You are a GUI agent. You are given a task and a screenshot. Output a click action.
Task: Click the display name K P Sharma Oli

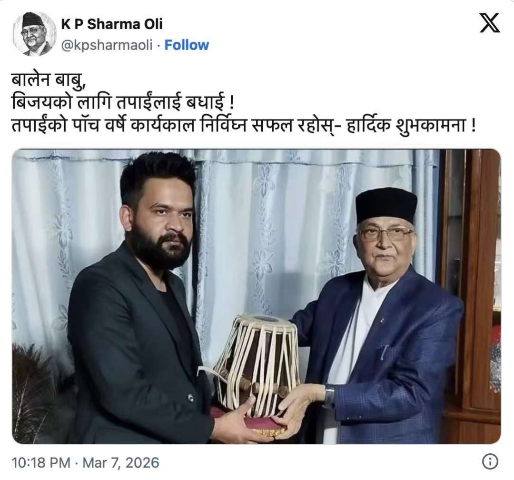(x=112, y=24)
